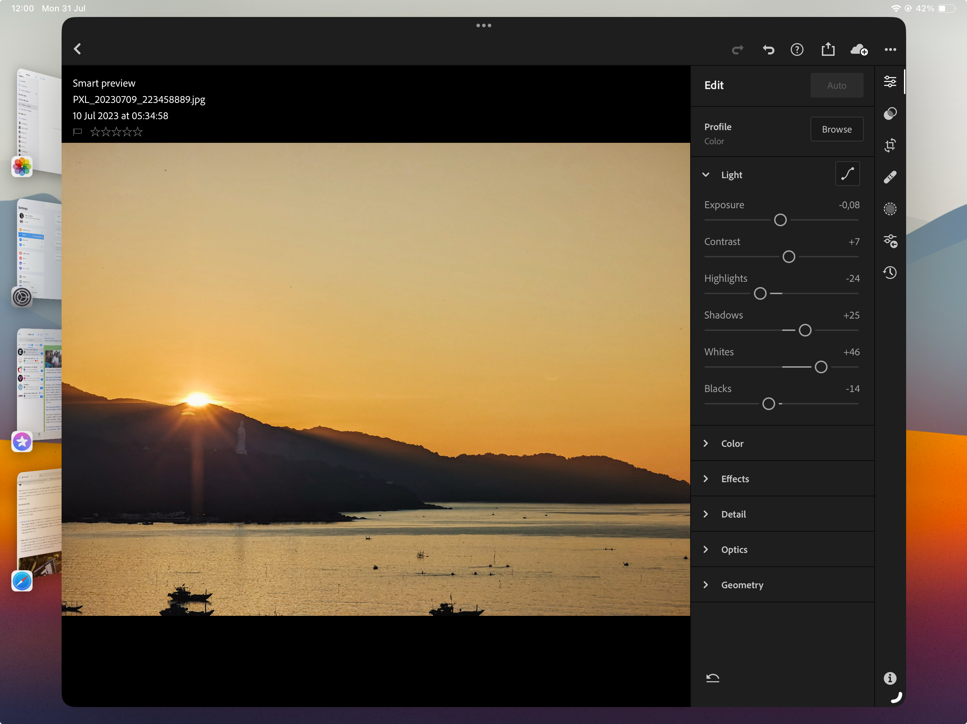Expand the Effects section

coord(736,478)
